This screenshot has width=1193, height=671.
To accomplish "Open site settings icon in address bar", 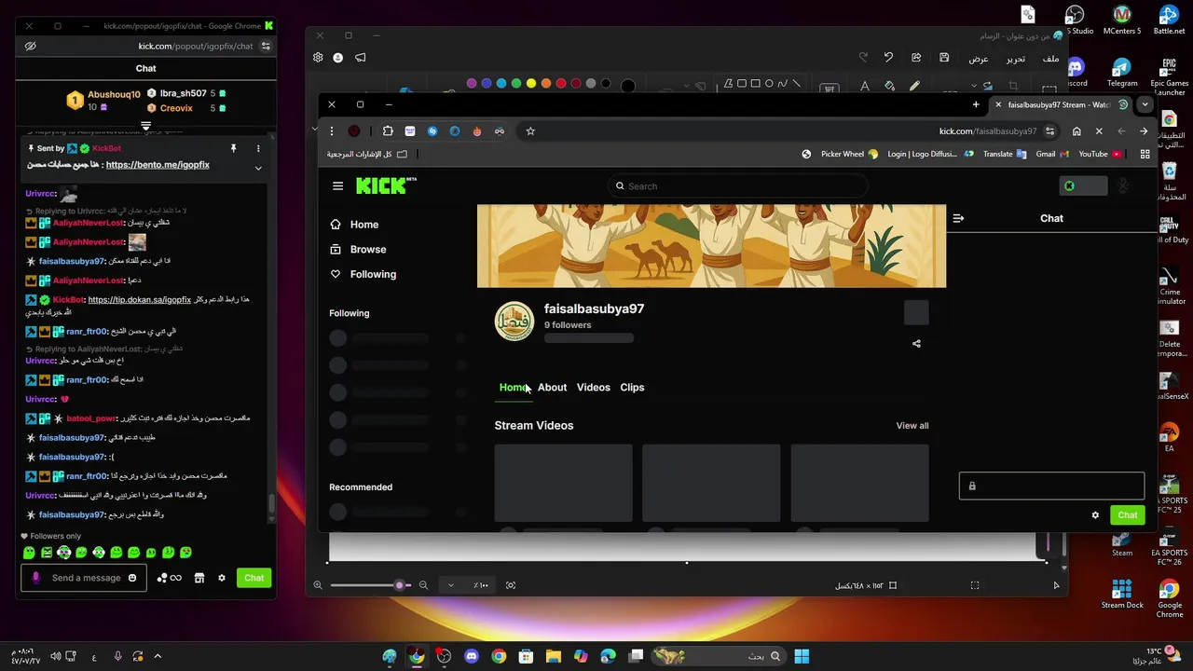I will 1049,131.
